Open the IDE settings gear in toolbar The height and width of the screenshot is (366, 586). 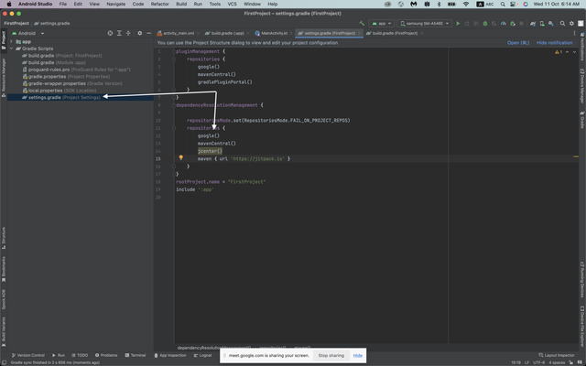point(571,23)
